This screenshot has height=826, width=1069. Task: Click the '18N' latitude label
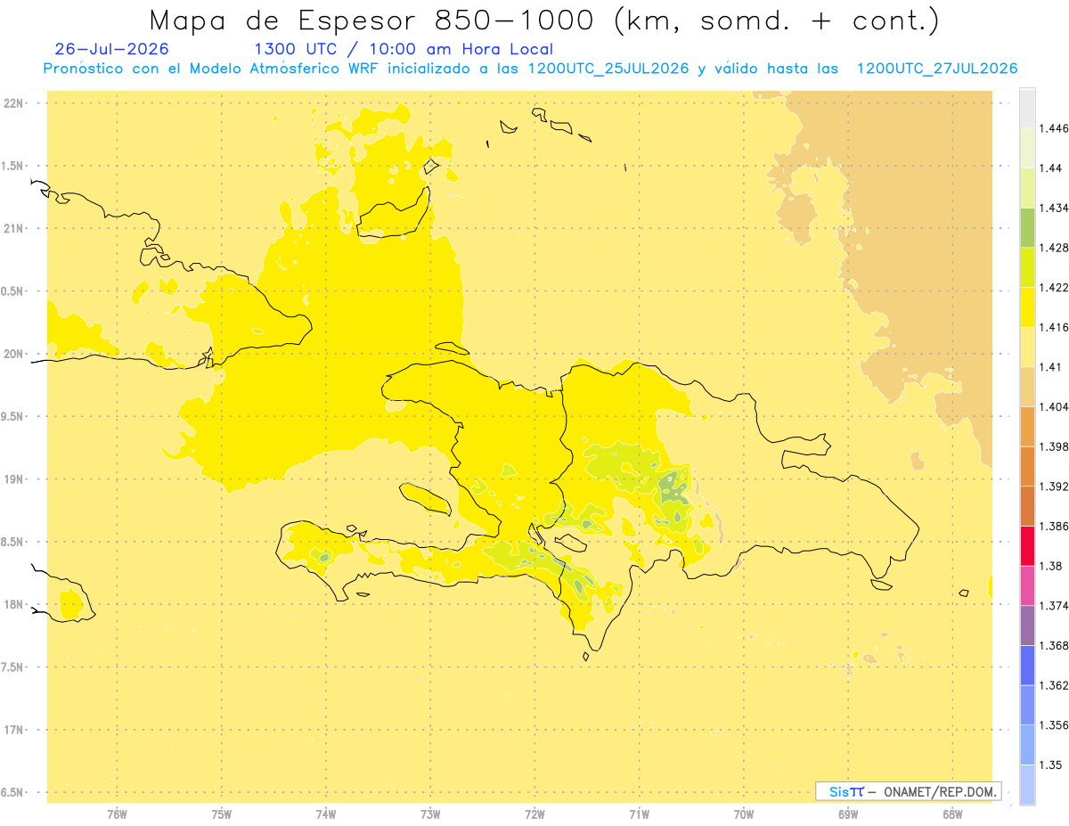click(x=12, y=605)
